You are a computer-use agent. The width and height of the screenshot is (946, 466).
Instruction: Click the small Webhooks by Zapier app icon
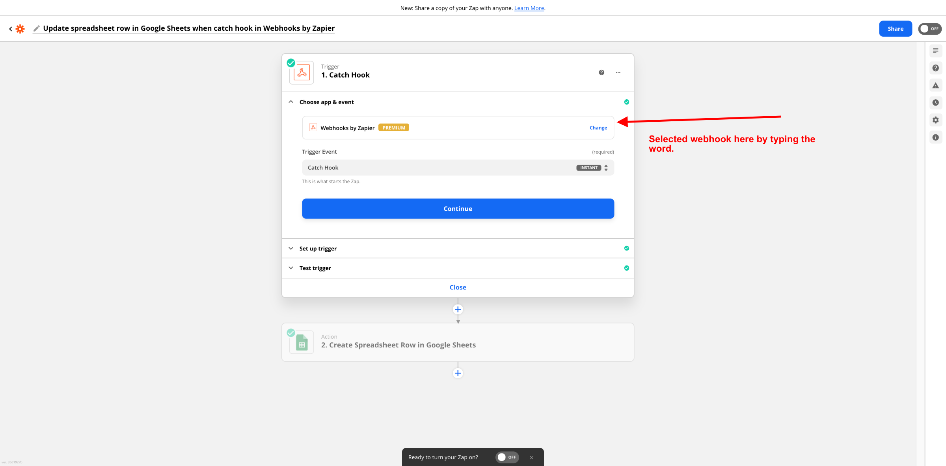click(313, 127)
